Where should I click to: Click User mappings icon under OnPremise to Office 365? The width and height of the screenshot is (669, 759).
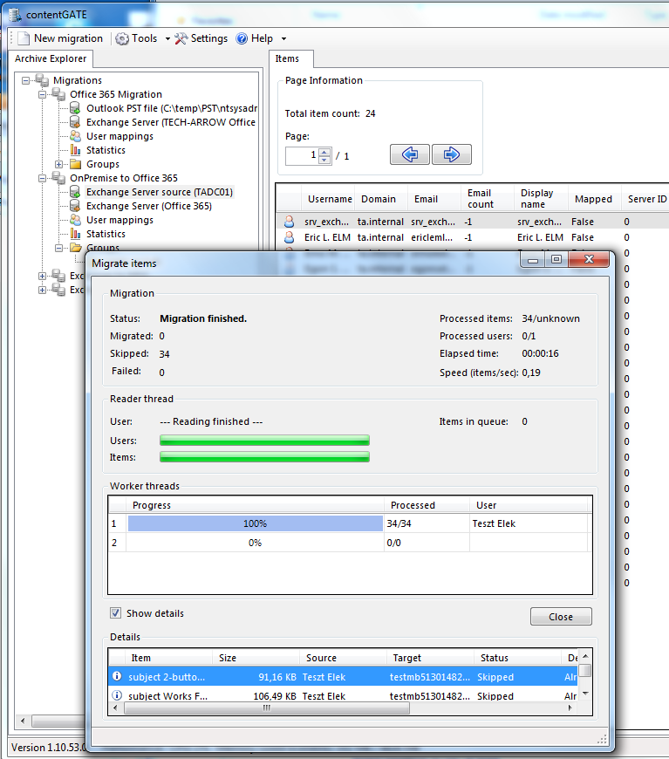pyautogui.click(x=75, y=220)
